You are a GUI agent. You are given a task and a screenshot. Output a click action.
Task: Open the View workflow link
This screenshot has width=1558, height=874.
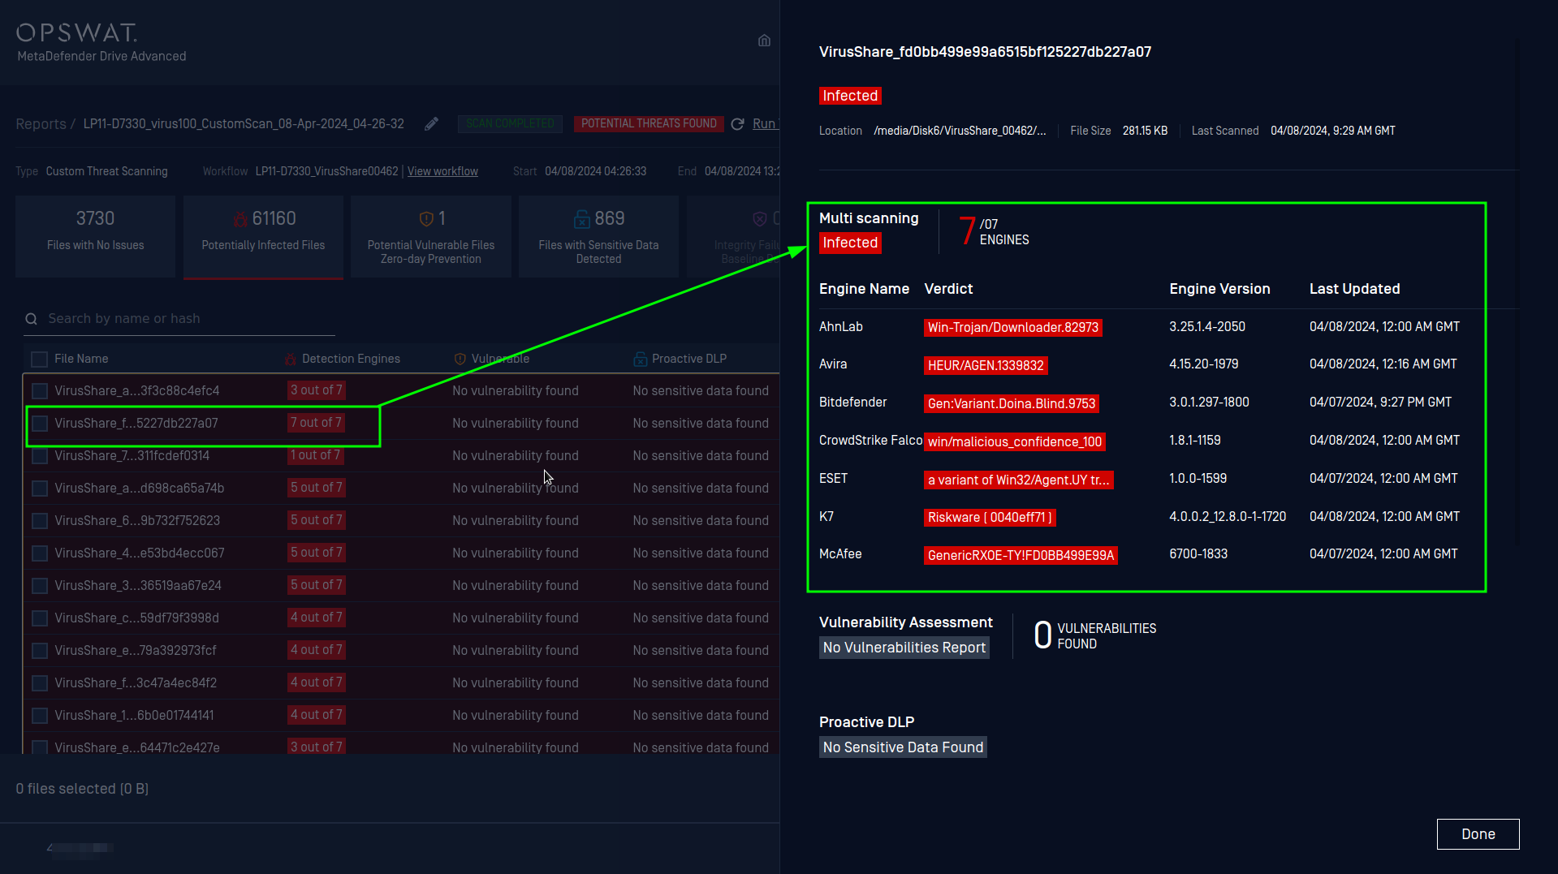(442, 171)
